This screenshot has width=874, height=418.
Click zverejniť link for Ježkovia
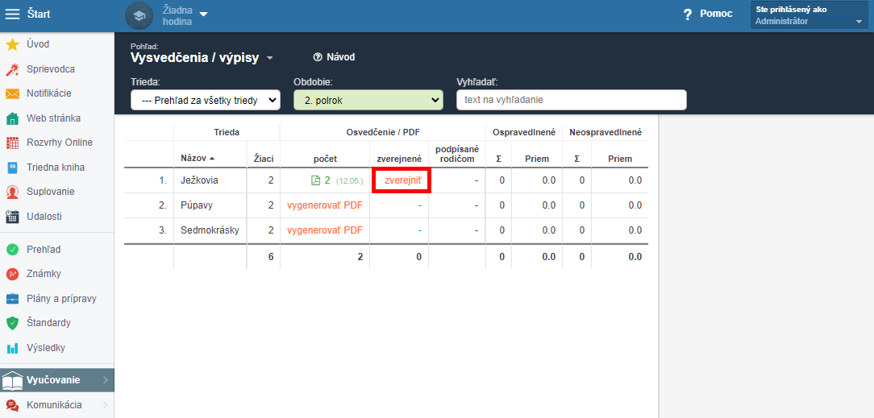click(x=402, y=180)
